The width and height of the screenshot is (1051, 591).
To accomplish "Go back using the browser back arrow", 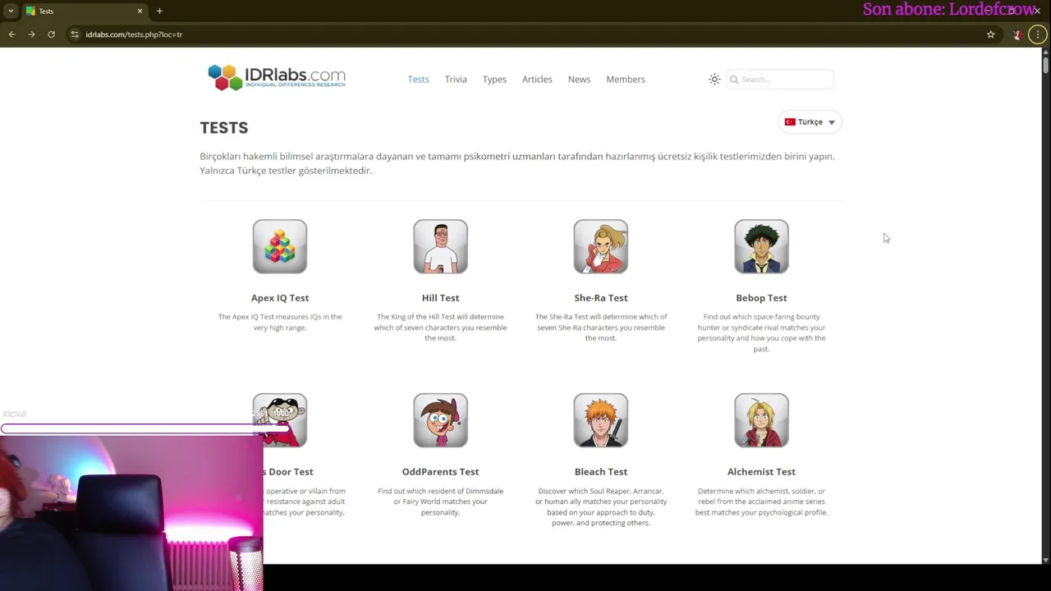I will [x=11, y=34].
